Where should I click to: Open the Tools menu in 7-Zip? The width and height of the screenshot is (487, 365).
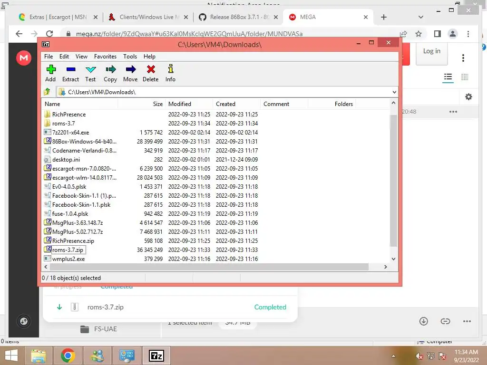point(130,57)
